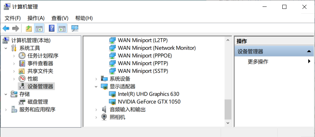Image resolution: width=315 pixels, height=137 pixels.
Task: Click the 存储 storage icon
Action: (14, 94)
